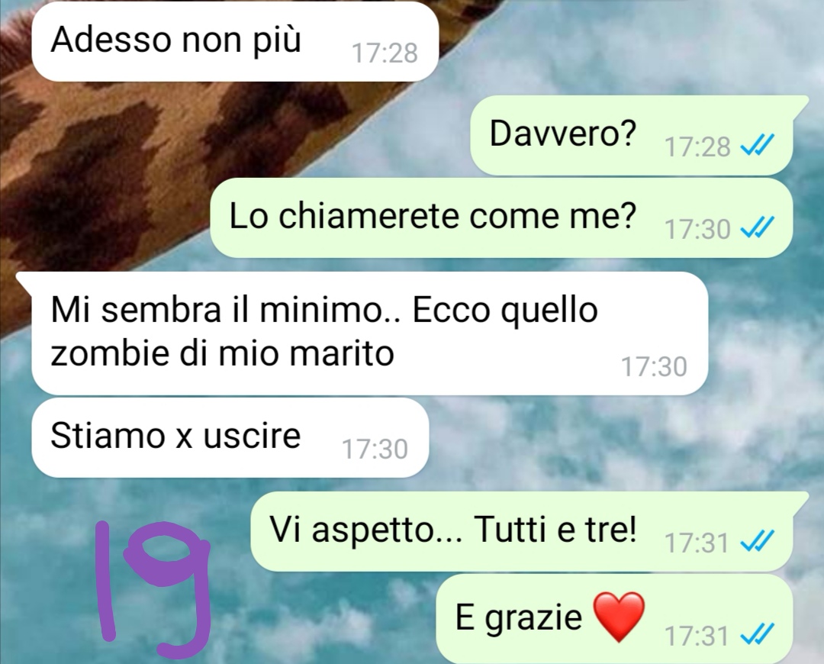
Task: Select the 'Adesso non più' message bubble
Action: pos(235,41)
